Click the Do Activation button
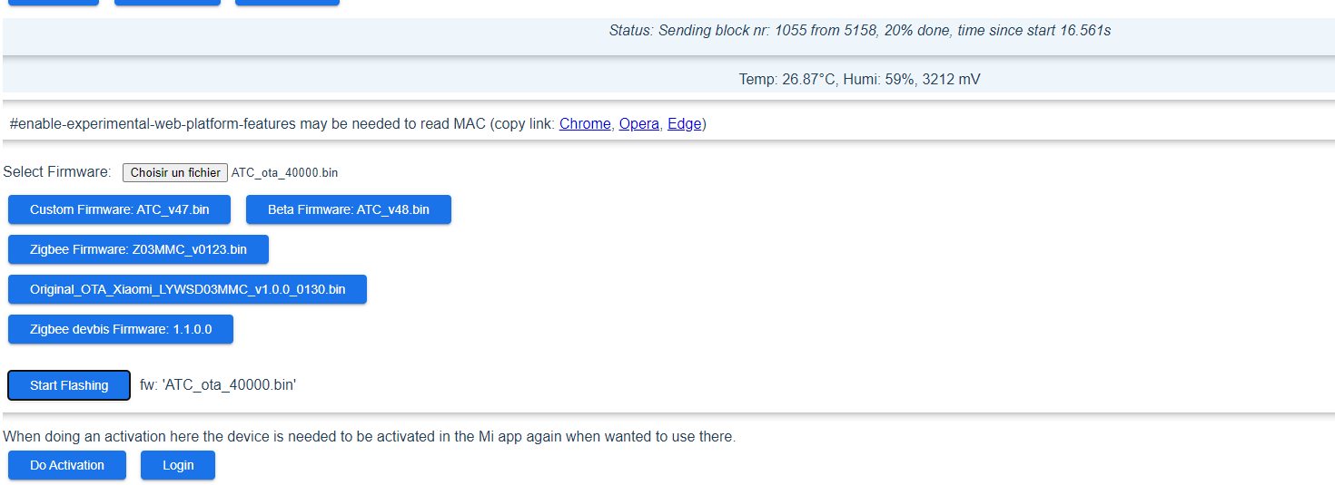1335x485 pixels. pyautogui.click(x=67, y=465)
